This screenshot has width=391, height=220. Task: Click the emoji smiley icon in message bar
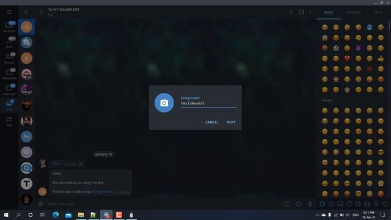tap(299, 204)
